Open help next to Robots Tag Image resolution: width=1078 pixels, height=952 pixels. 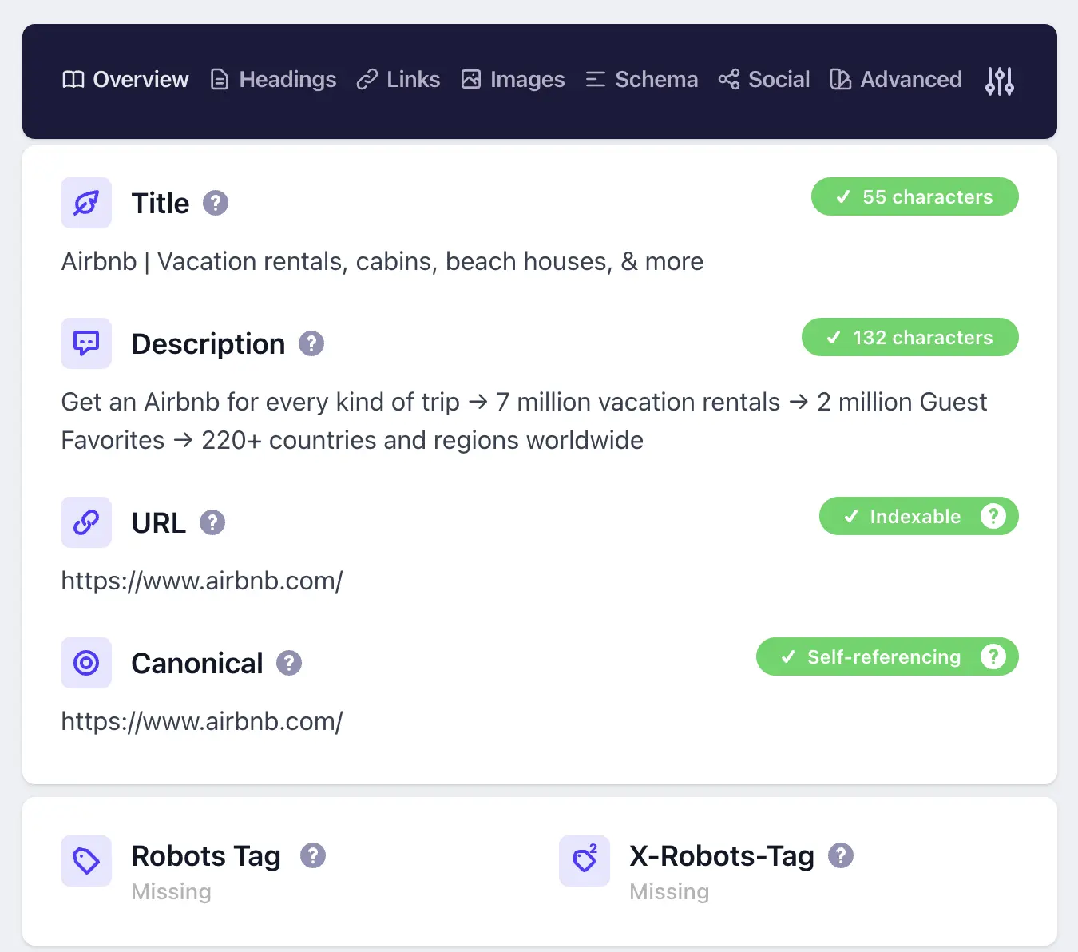(x=313, y=855)
